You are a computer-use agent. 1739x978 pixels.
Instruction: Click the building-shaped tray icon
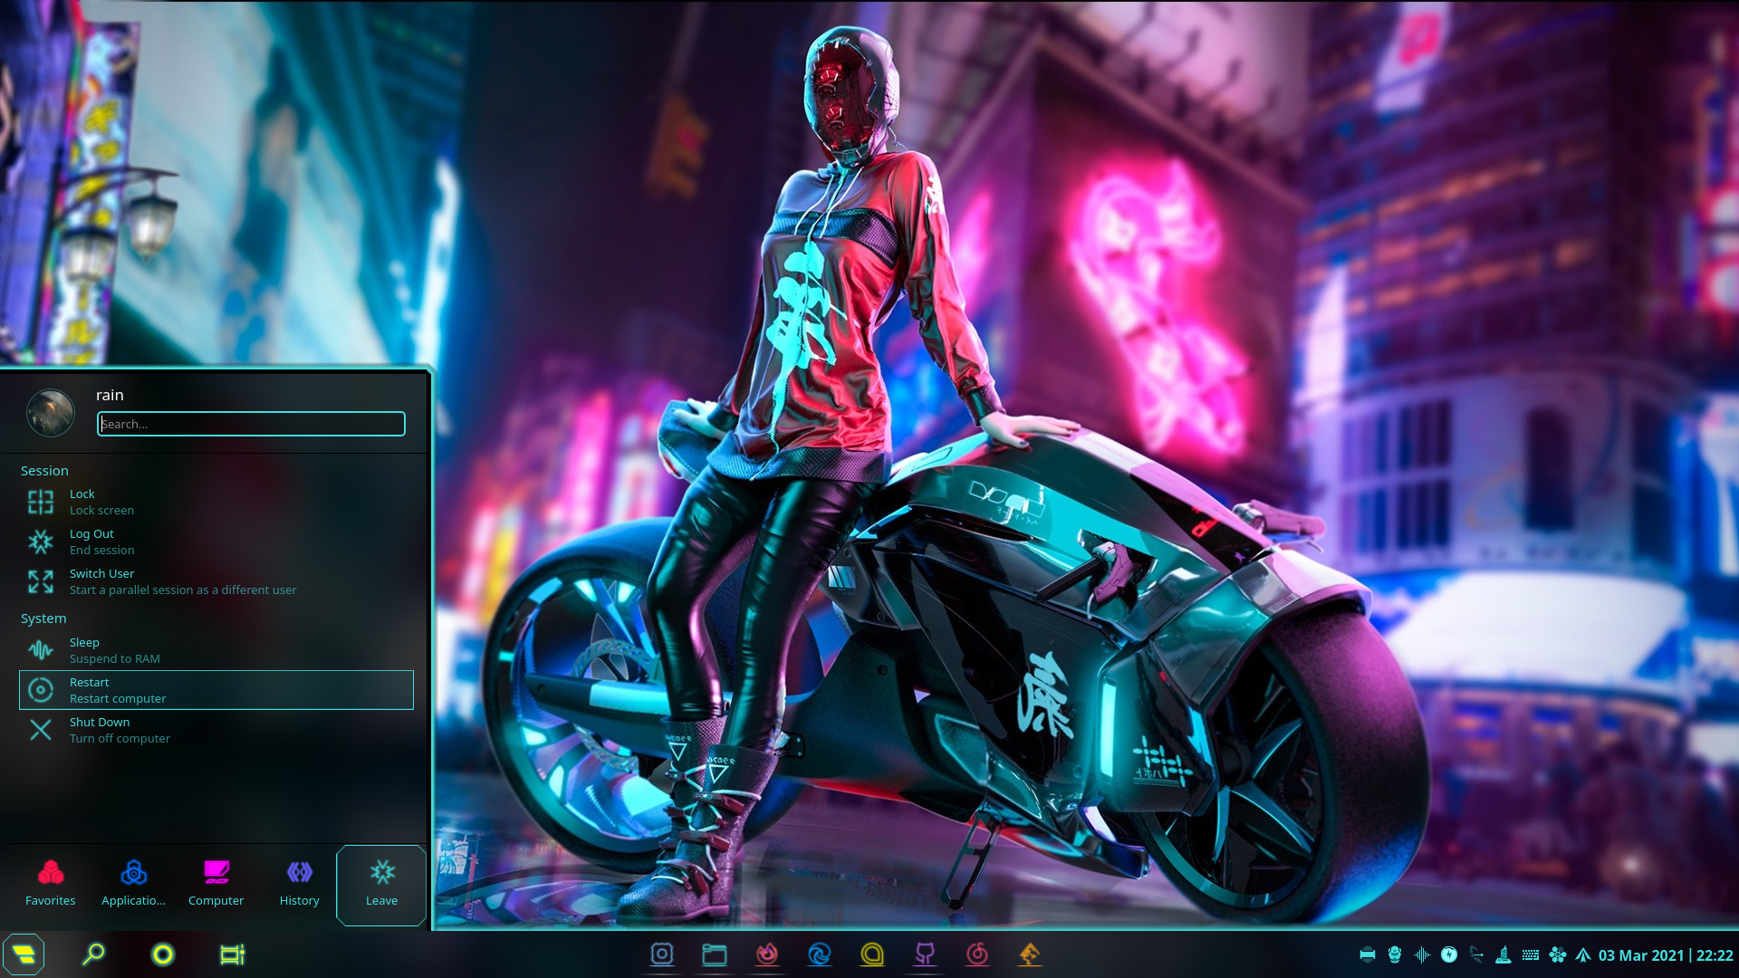coord(1504,954)
